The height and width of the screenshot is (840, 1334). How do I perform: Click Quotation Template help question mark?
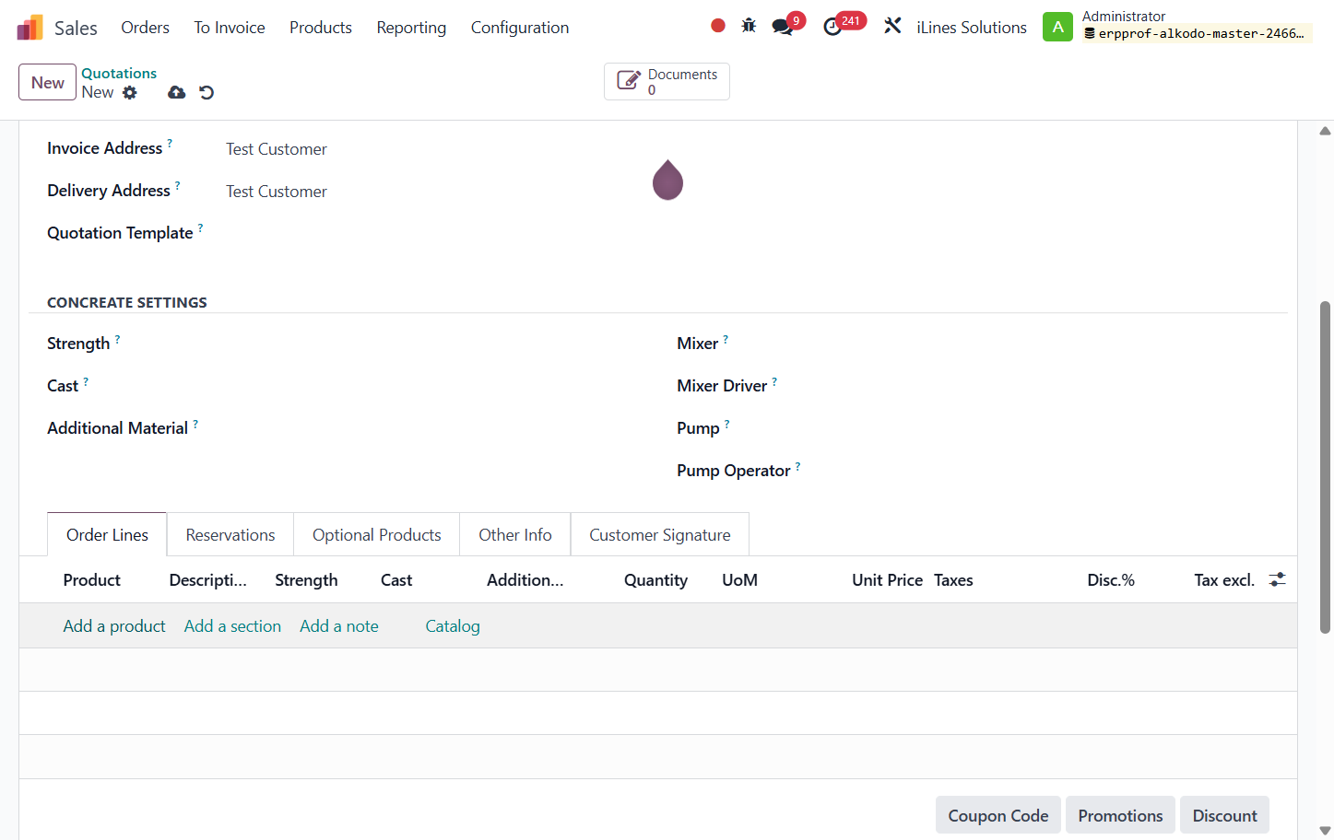click(x=200, y=228)
